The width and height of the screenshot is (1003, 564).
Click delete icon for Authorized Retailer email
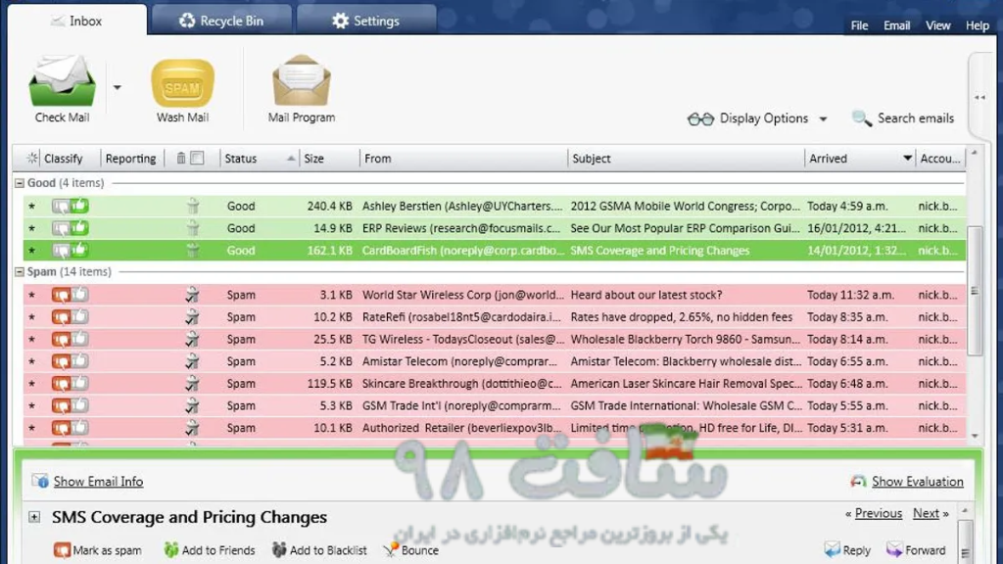(x=192, y=428)
